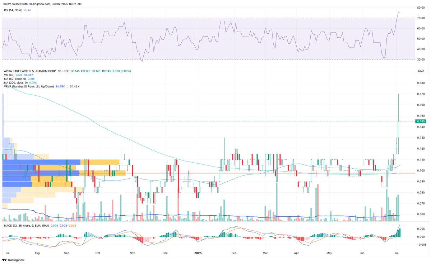
Task: Click the green 0.145 current price tag
Action: [x=422, y=121]
